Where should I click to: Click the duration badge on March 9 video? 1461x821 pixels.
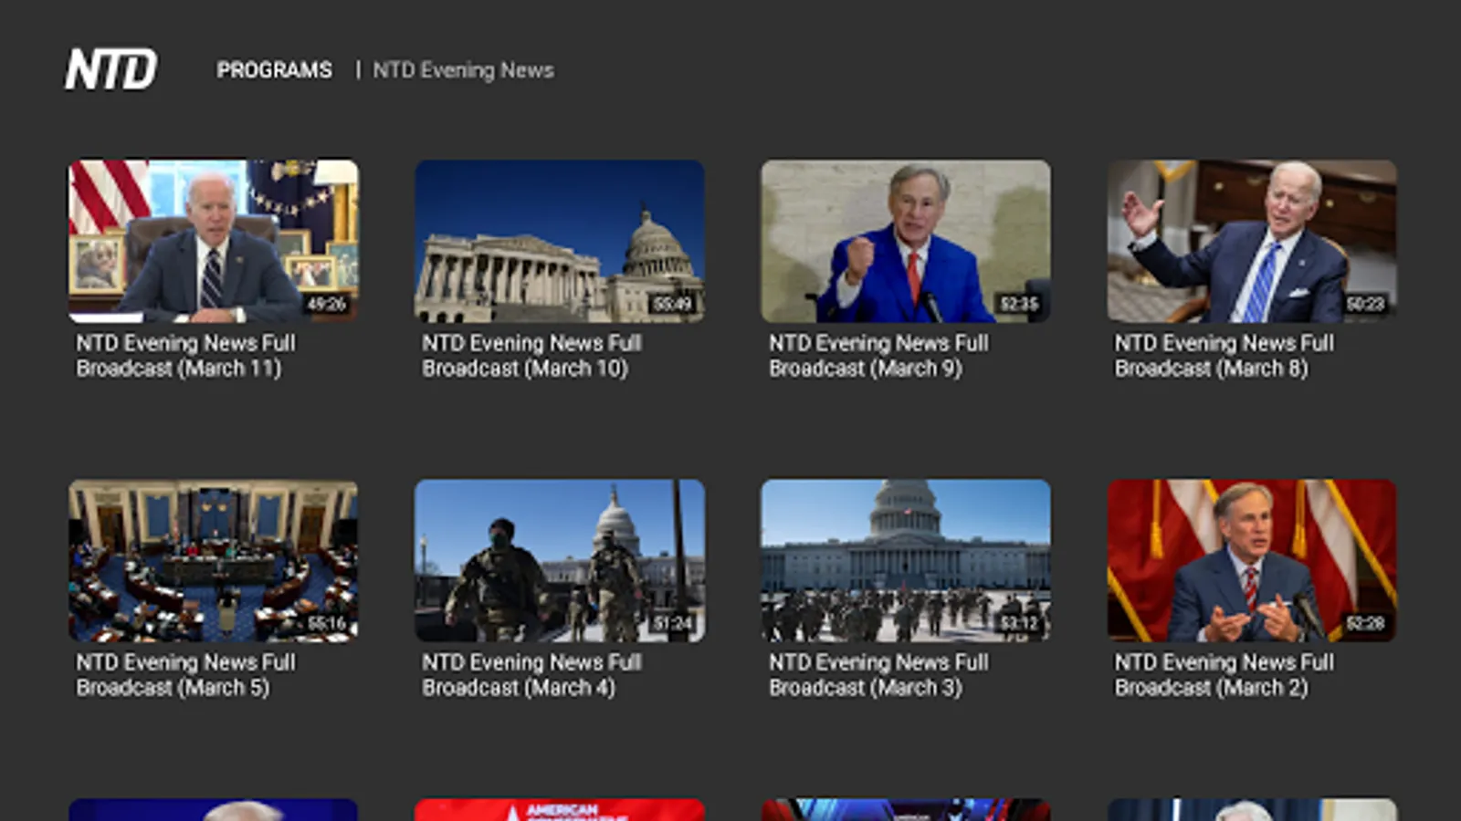(x=1019, y=304)
